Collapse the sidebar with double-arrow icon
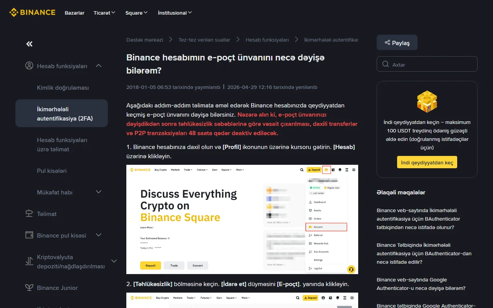This screenshot has height=308, width=493. 29,44
